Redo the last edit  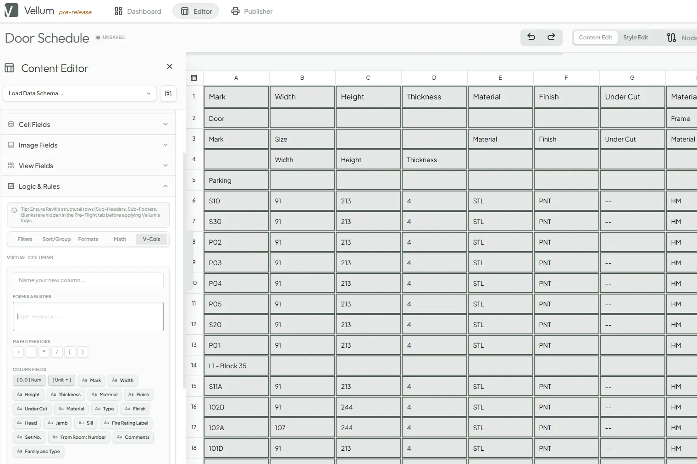[x=551, y=37]
